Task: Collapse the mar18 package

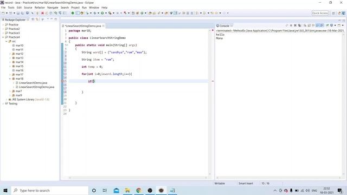Action: (x=10, y=79)
